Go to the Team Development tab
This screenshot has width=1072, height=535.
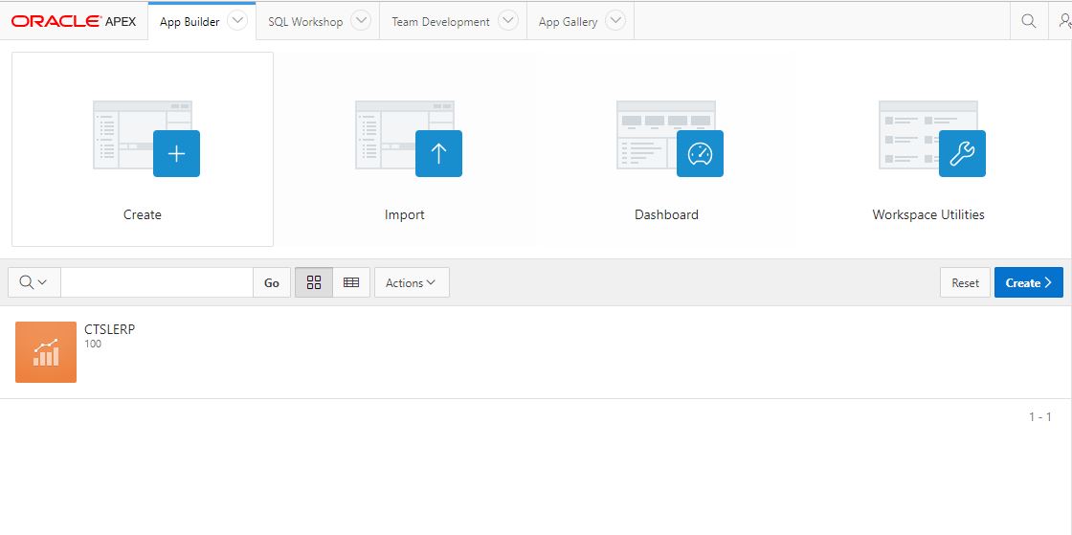click(440, 22)
